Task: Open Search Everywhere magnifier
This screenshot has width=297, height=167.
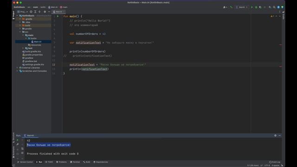Action: click(x=274, y=7)
